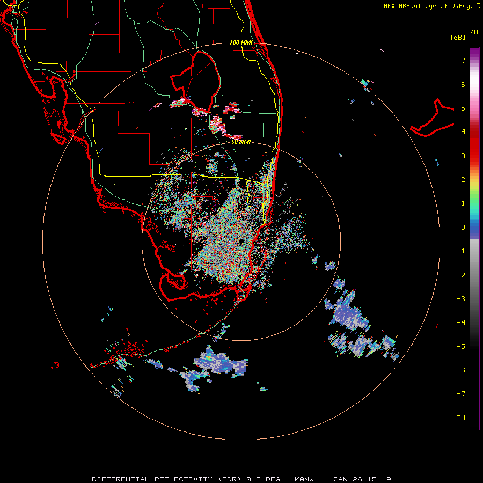Click the black radar site dot at KAMX

coord(241,241)
